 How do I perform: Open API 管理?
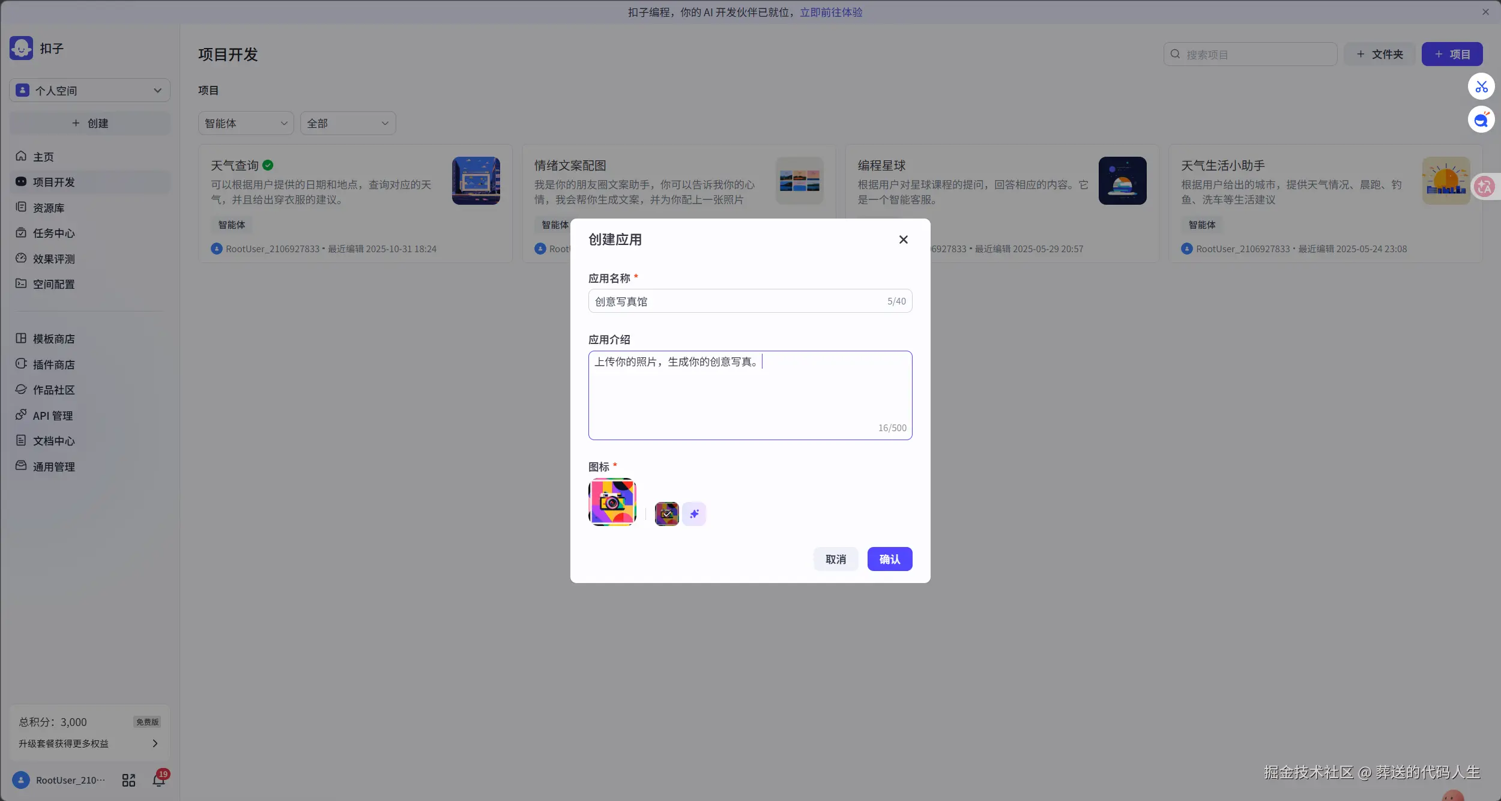coord(90,416)
